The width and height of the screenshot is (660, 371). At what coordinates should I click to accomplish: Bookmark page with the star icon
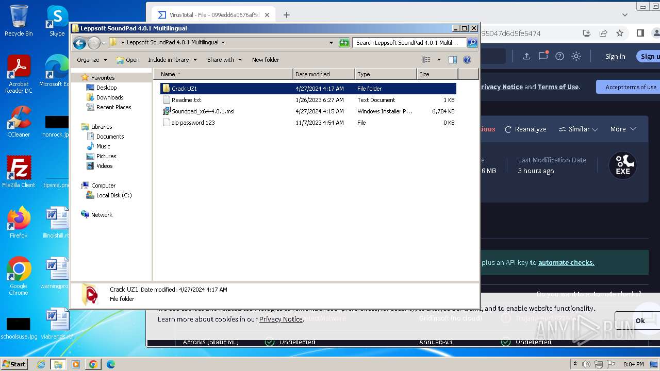pyautogui.click(x=620, y=33)
